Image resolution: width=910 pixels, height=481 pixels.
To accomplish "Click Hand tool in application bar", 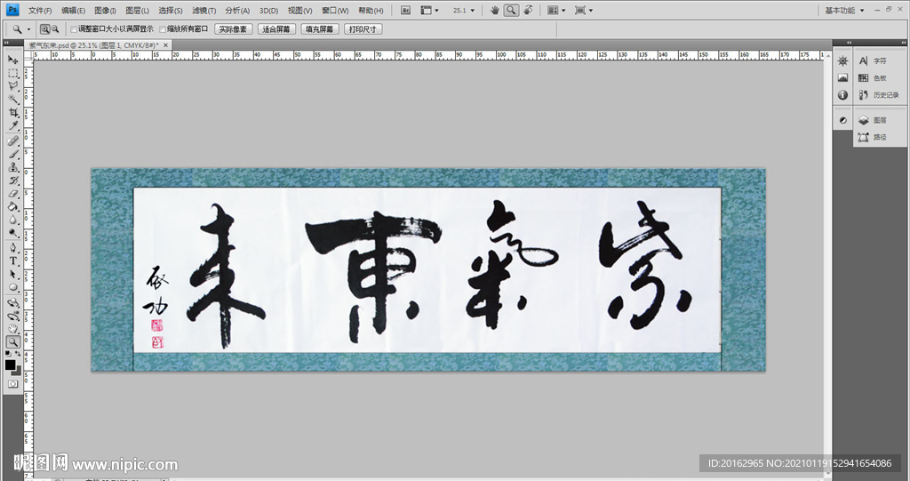I will (x=494, y=11).
